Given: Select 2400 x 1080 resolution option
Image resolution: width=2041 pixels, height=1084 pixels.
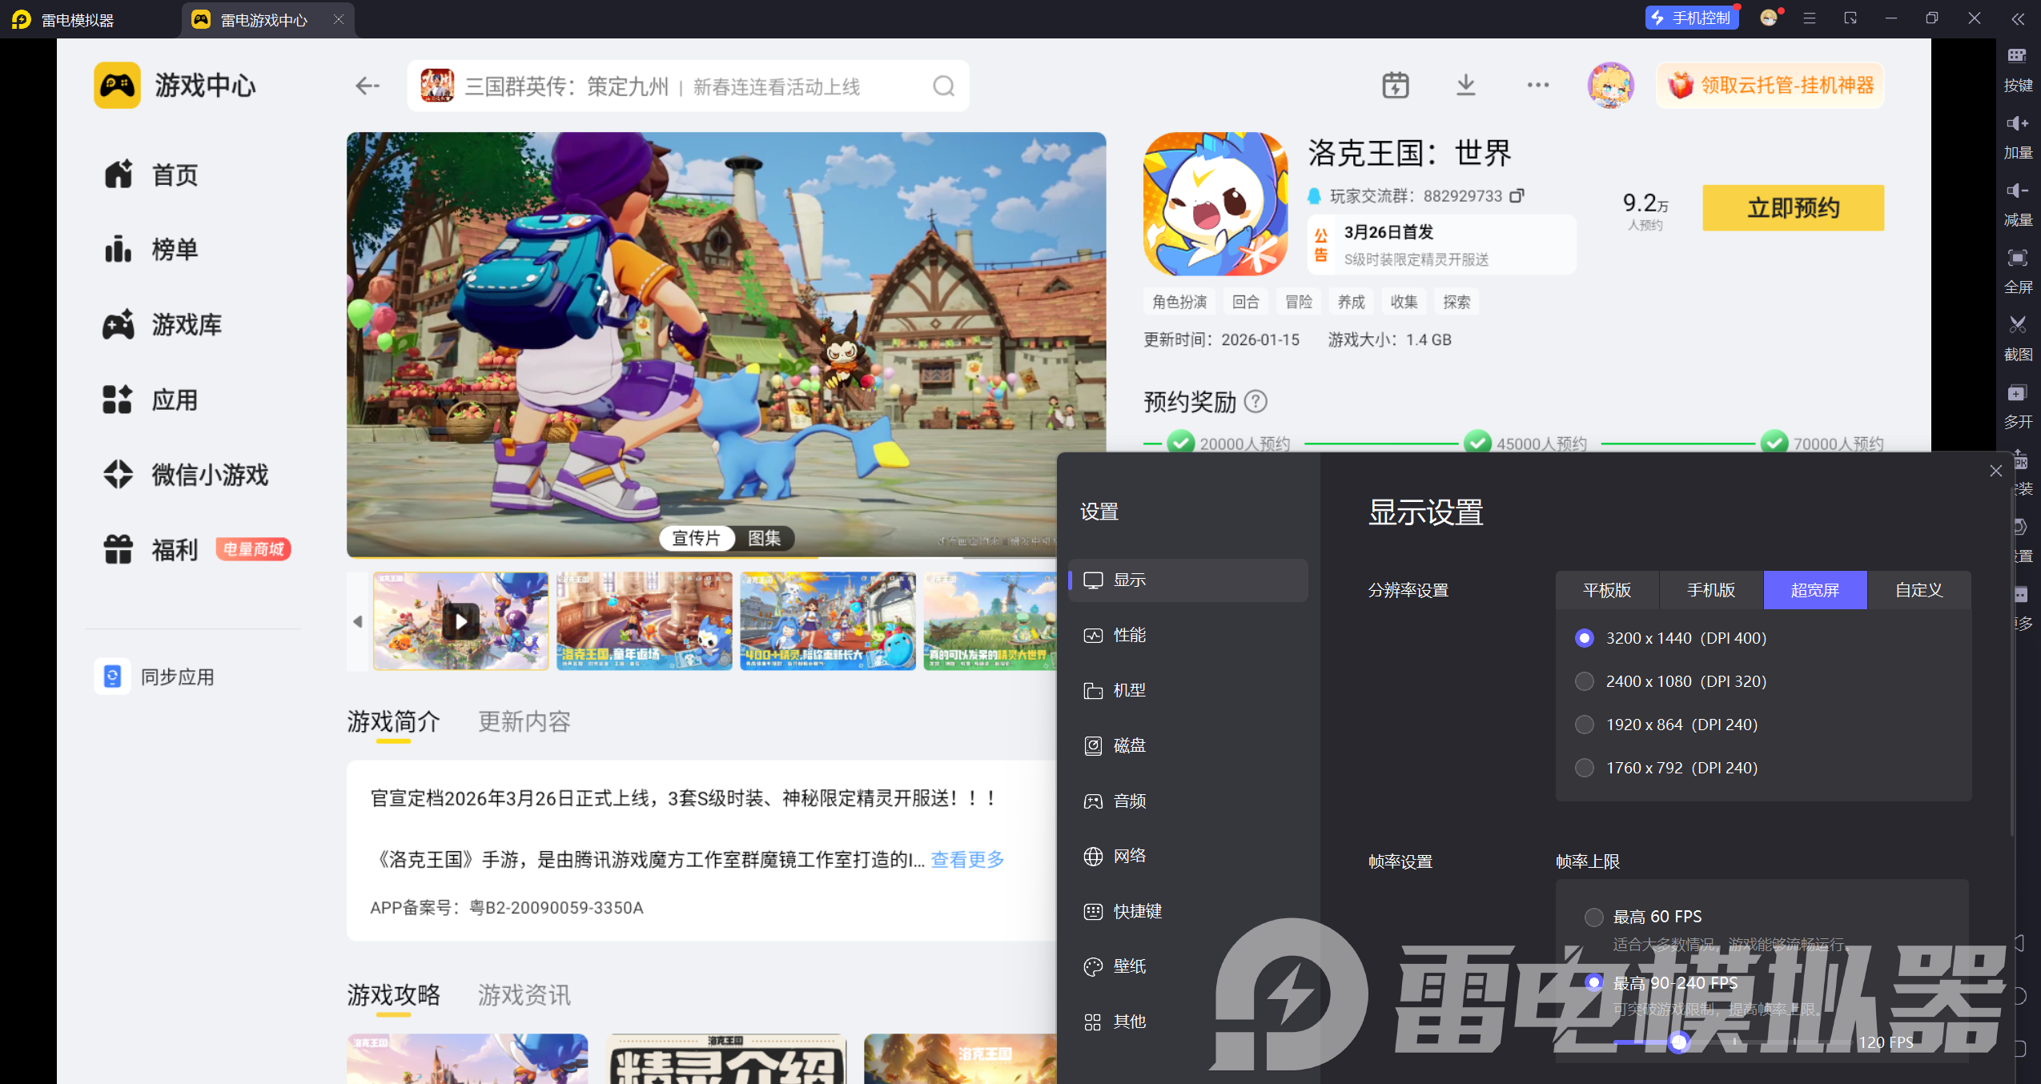Looking at the screenshot, I should (1584, 681).
